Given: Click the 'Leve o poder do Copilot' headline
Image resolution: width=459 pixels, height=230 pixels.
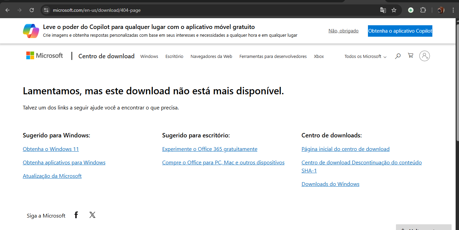Looking at the screenshot, I should coord(149,27).
